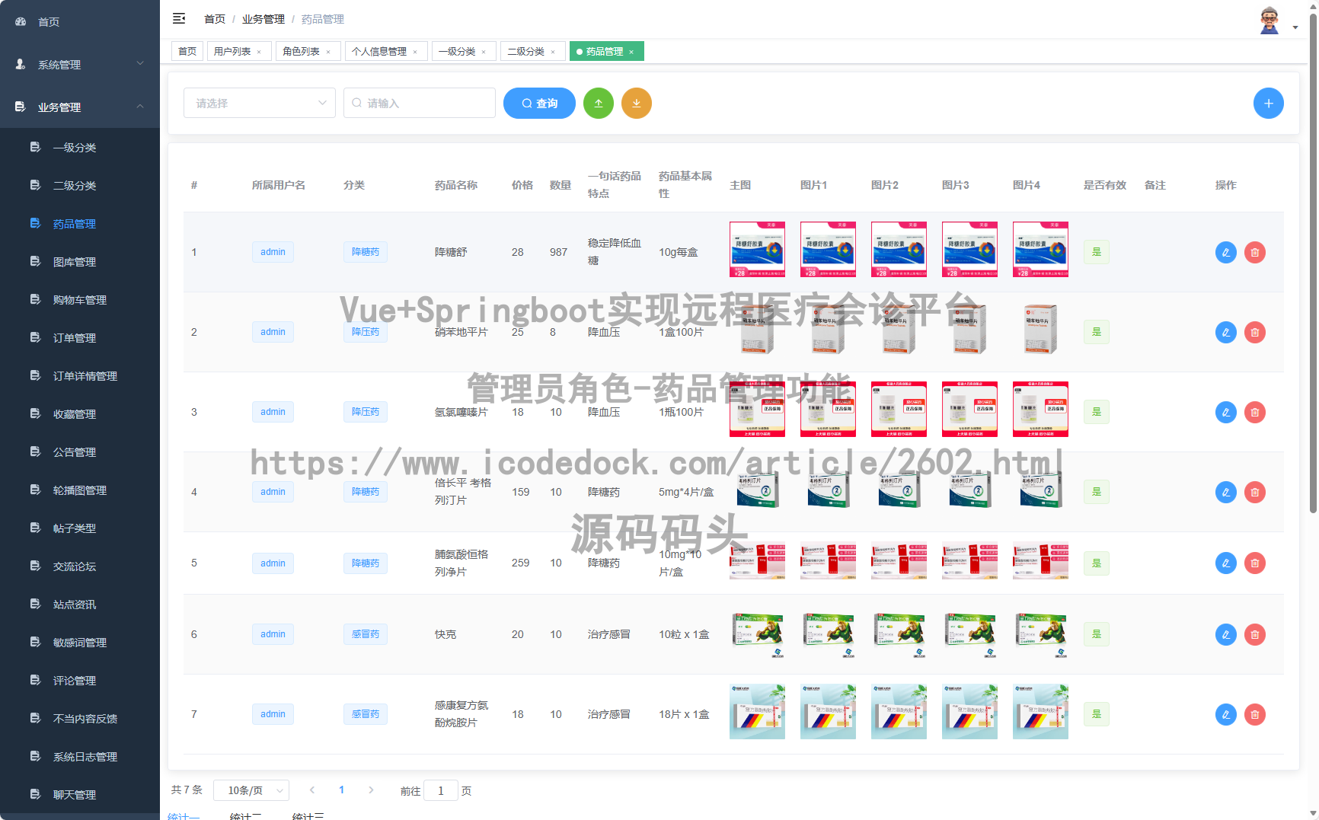This screenshot has height=820, width=1319.
Task: Click the orange download export button
Action: coord(636,104)
